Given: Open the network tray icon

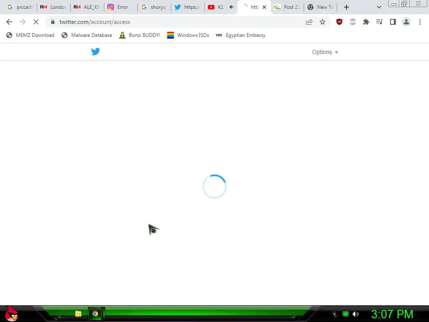Looking at the screenshot, I should pos(346,314).
